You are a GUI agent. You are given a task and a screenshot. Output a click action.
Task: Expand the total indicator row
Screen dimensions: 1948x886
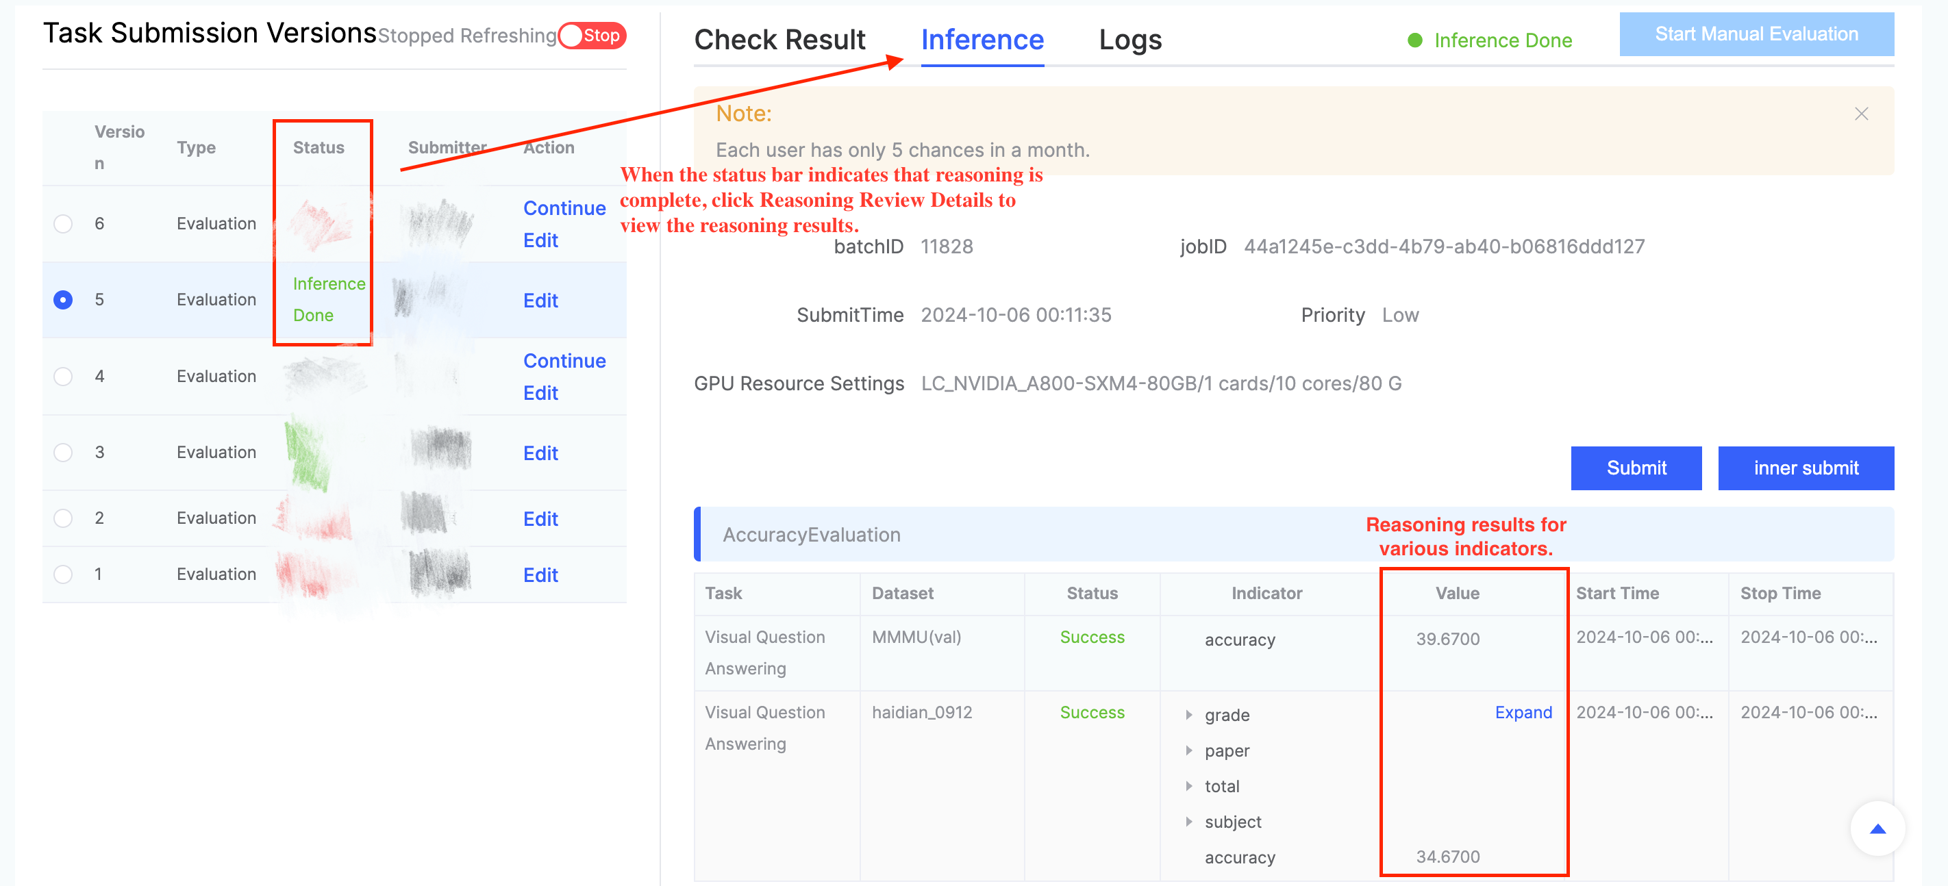(x=1189, y=786)
